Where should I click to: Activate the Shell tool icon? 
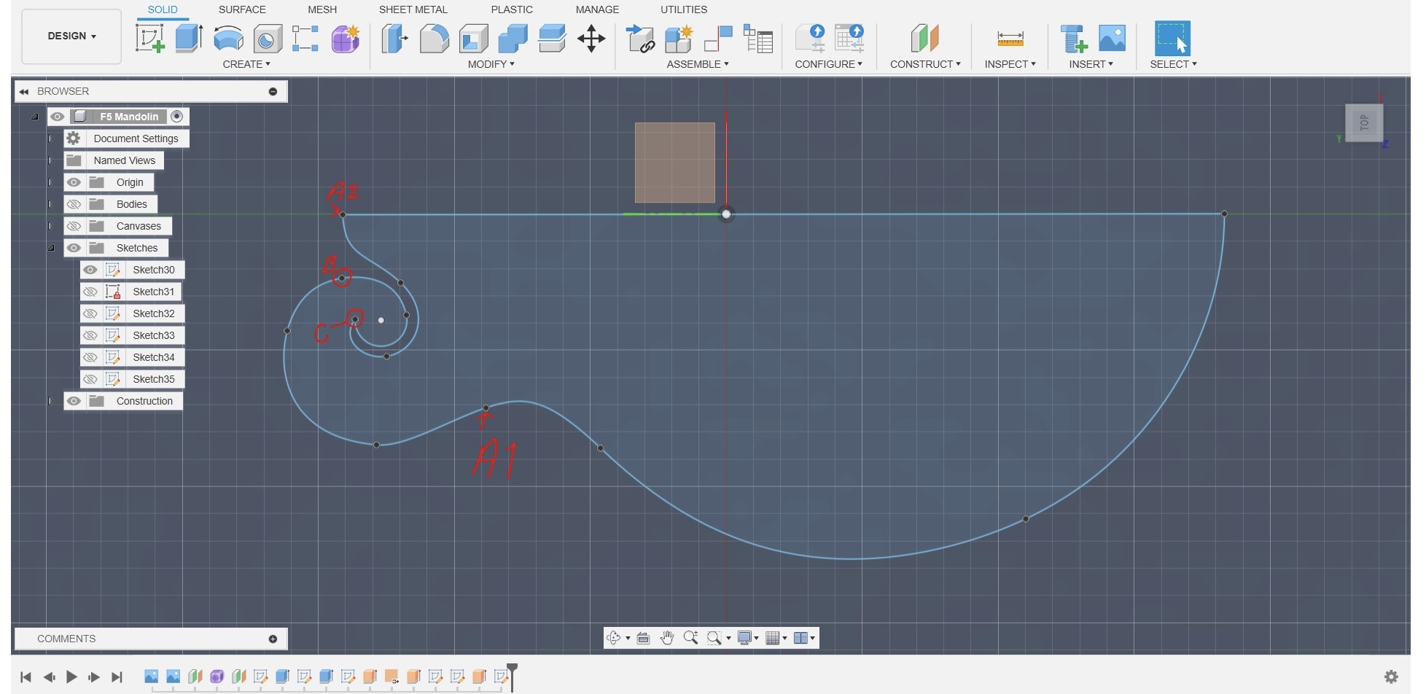click(x=473, y=39)
